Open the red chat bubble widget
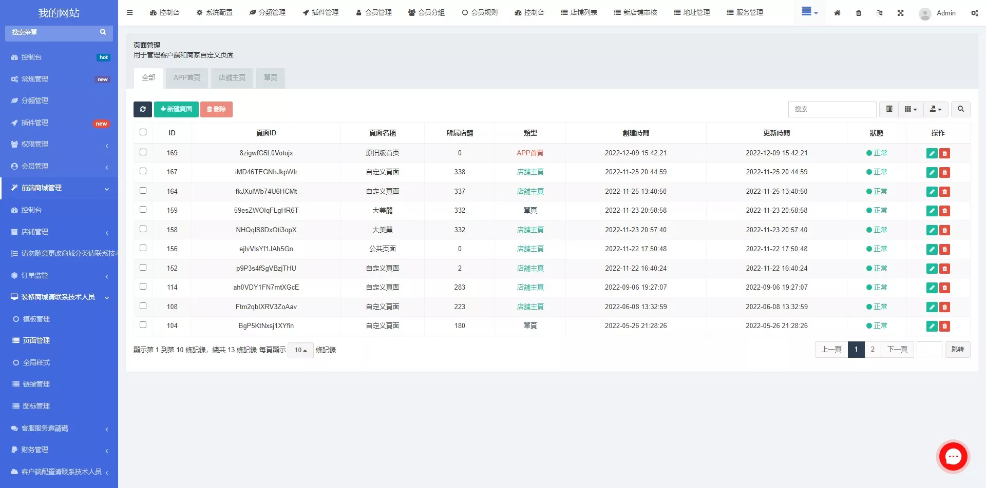This screenshot has height=488, width=986. point(953,456)
